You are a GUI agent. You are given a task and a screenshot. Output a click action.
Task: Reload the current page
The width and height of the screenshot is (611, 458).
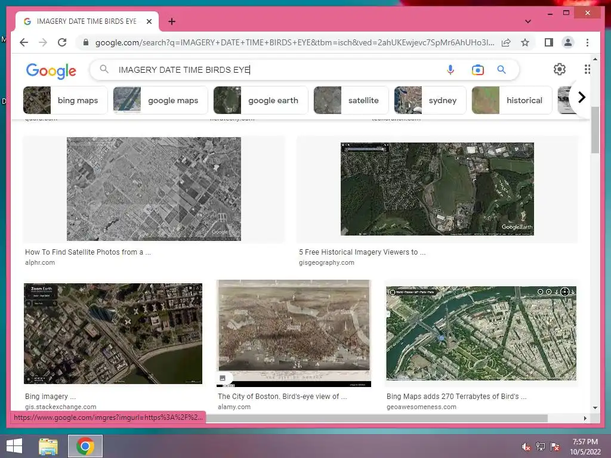[62, 42]
